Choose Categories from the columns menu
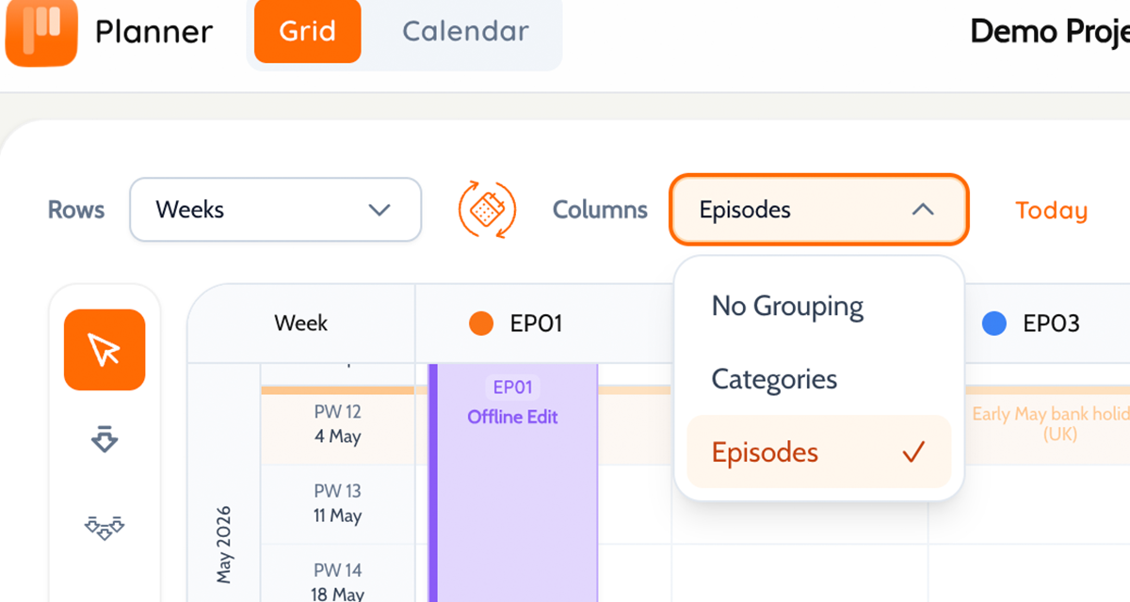The height and width of the screenshot is (602, 1130). pos(774,380)
